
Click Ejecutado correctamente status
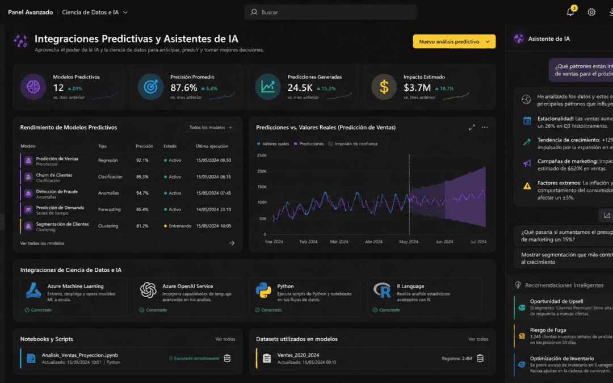pos(194,359)
